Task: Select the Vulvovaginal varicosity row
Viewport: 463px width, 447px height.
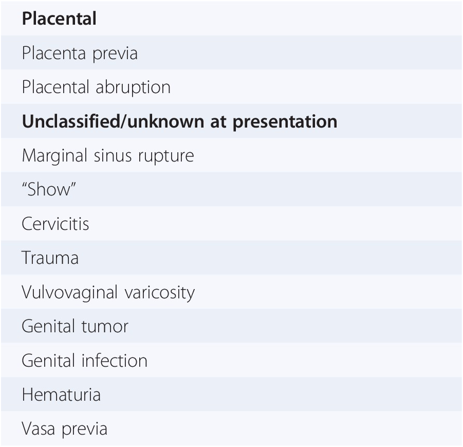Action: tap(231, 292)
